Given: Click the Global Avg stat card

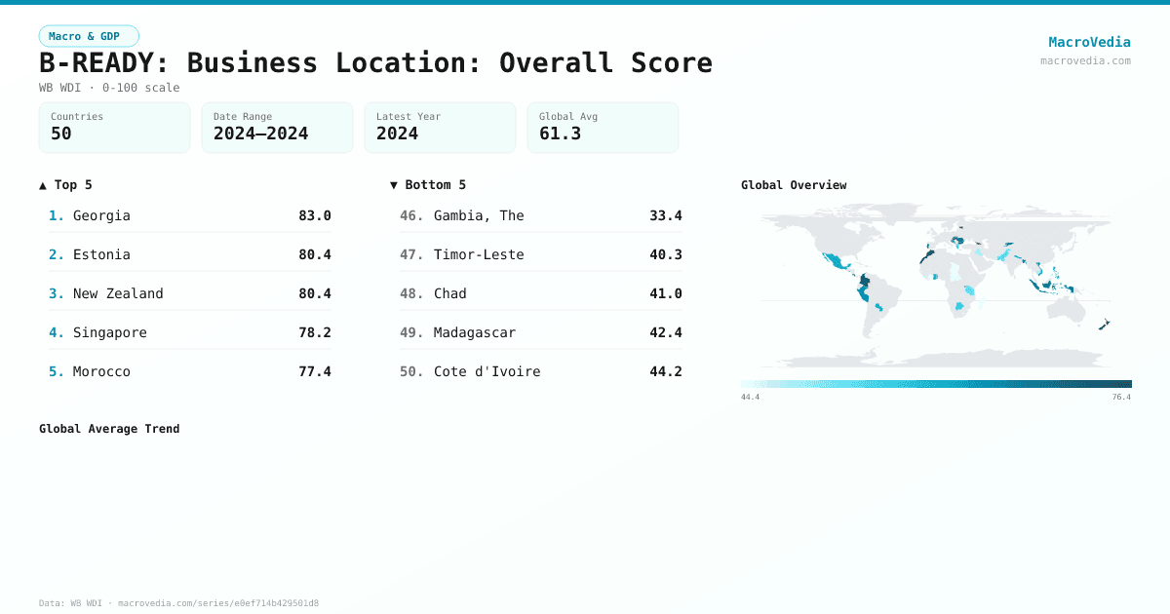Looking at the screenshot, I should pos(603,128).
